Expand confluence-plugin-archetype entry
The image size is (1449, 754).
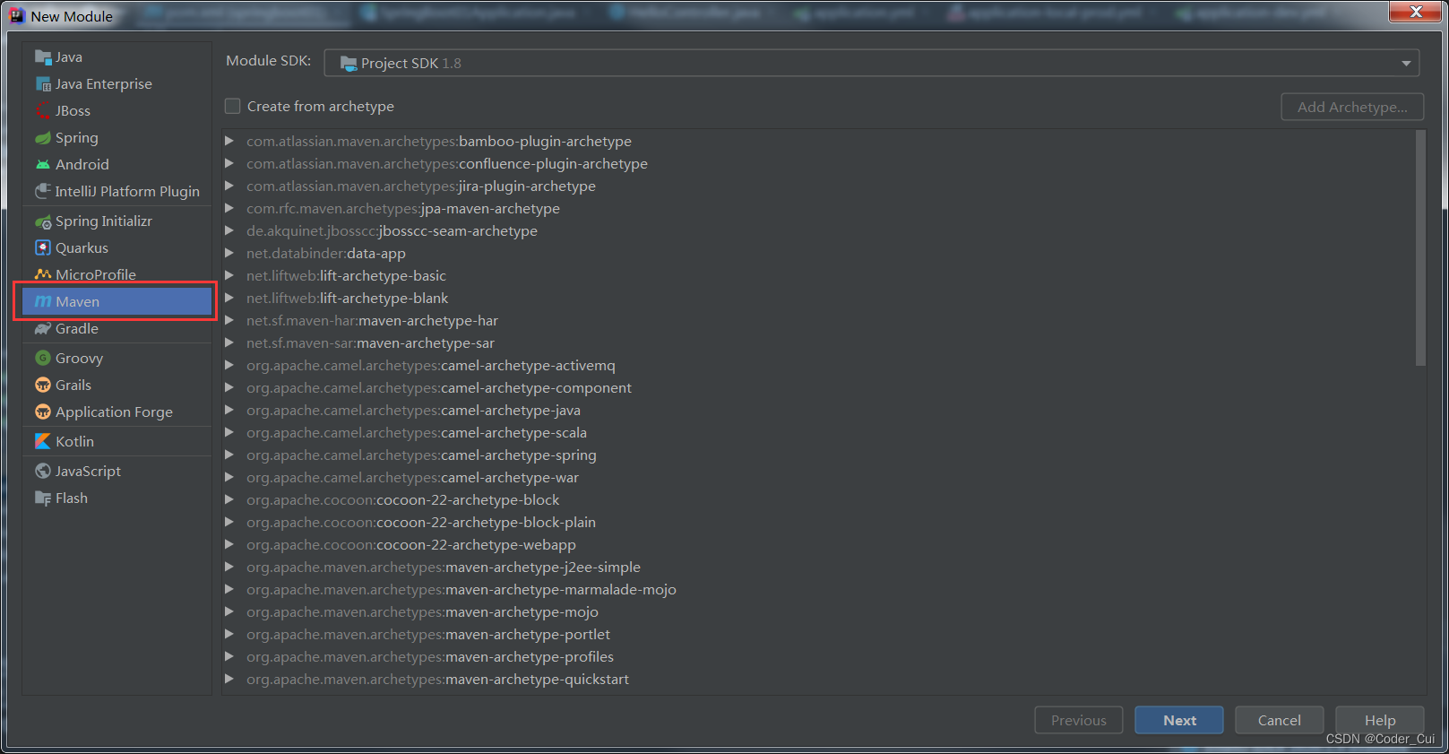point(229,163)
